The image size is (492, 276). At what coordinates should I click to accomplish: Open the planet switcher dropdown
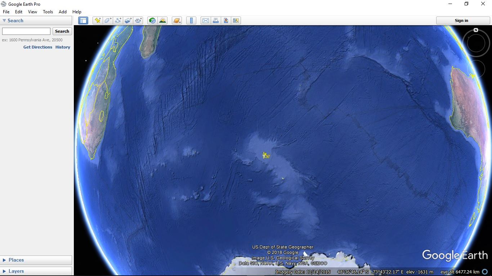(x=176, y=20)
